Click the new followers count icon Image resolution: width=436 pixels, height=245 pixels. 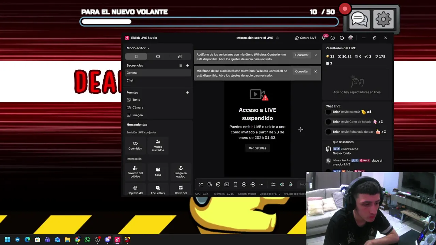click(x=368, y=56)
